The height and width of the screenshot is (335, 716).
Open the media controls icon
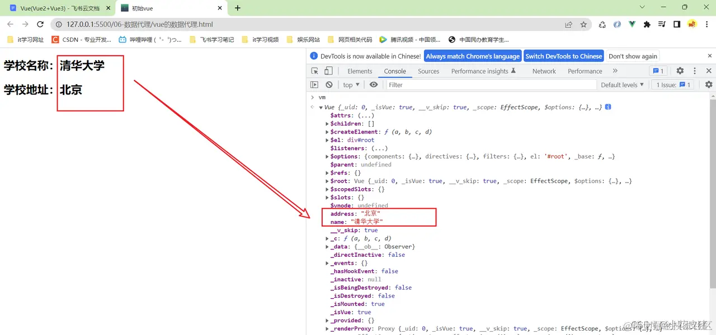[x=662, y=25]
